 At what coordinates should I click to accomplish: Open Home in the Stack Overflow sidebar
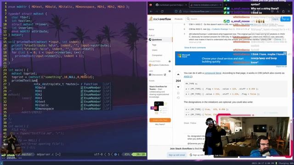coord(151,29)
